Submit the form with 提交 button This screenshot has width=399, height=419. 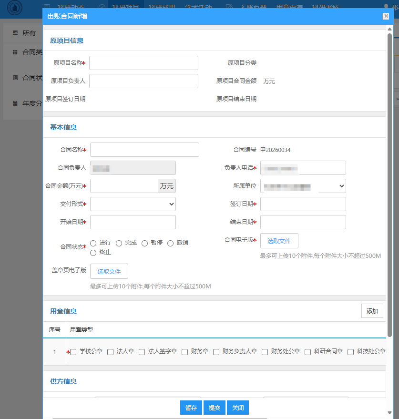pyautogui.click(x=215, y=408)
